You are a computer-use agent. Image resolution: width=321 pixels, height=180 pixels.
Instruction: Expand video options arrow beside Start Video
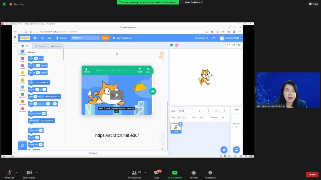pyautogui.click(x=37, y=172)
